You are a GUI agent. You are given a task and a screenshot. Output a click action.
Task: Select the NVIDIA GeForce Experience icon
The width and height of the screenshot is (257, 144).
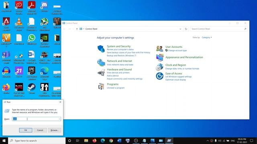(x=45, y=40)
